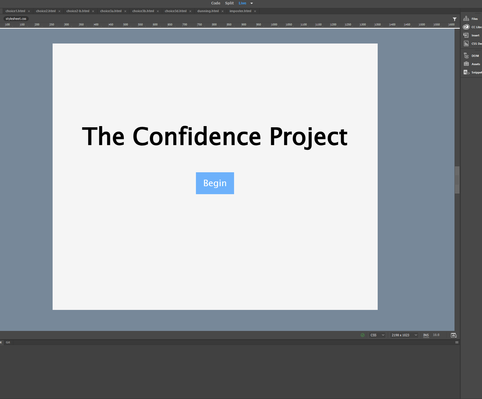This screenshot has height=399, width=482.
Task: Open the CSS Designer panel icon
Action: point(466,44)
